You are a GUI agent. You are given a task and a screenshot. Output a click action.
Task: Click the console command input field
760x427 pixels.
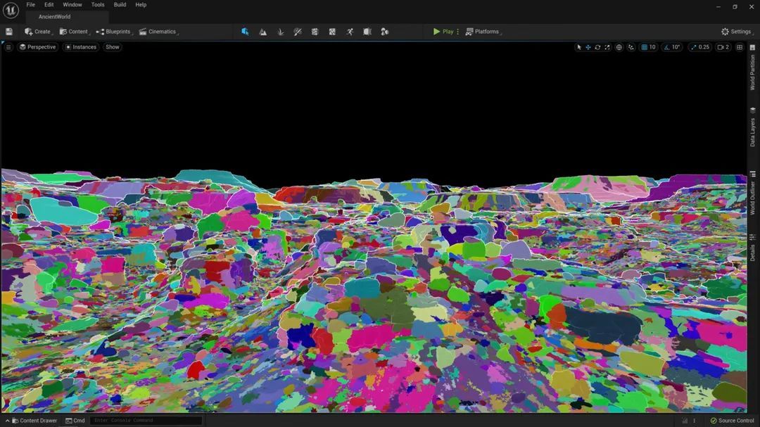[x=146, y=421]
